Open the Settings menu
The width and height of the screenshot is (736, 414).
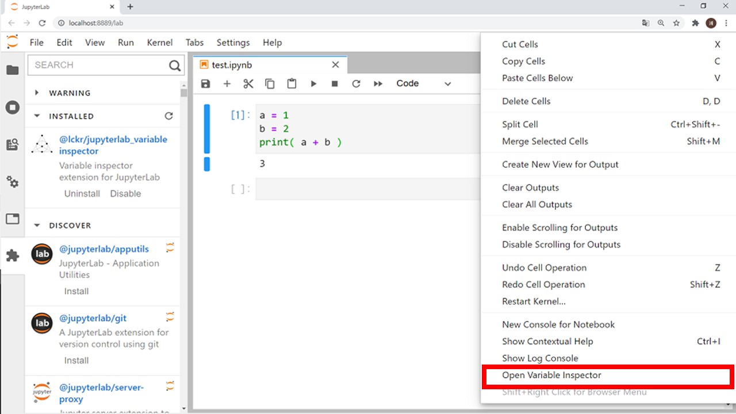pyautogui.click(x=233, y=43)
